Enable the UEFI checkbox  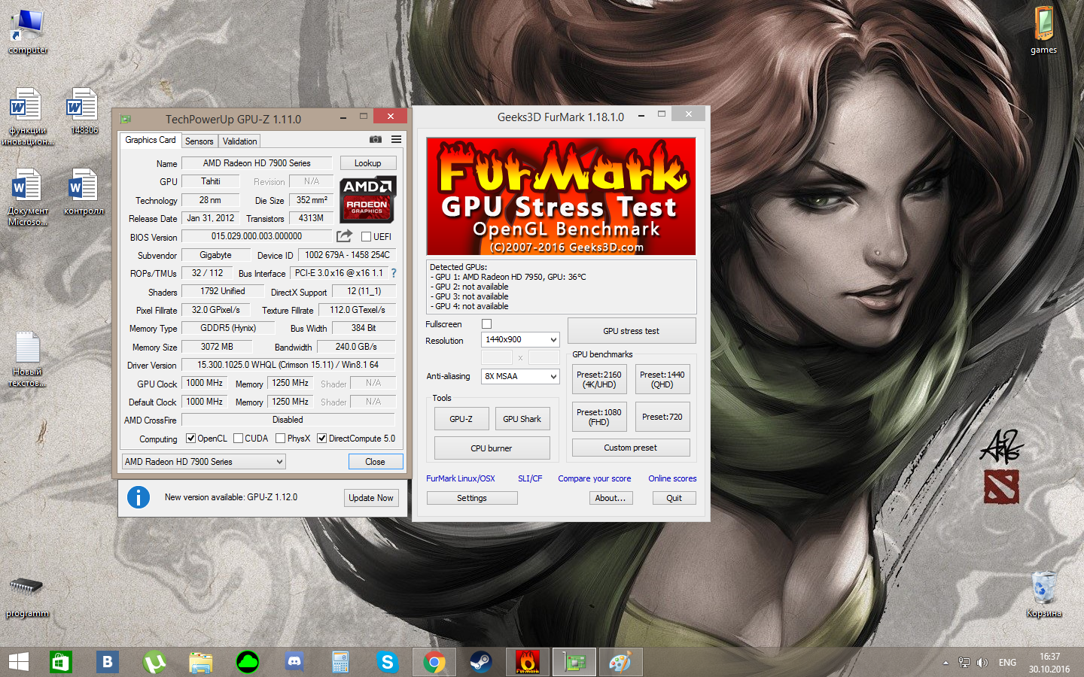367,237
